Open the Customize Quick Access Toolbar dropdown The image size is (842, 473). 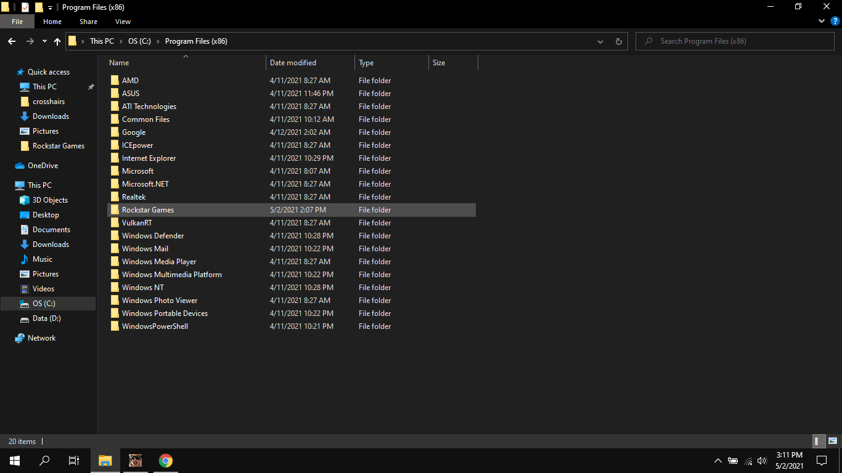pyautogui.click(x=50, y=7)
